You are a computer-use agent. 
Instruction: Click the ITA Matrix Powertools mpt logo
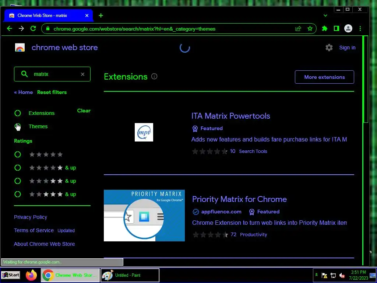(x=144, y=132)
